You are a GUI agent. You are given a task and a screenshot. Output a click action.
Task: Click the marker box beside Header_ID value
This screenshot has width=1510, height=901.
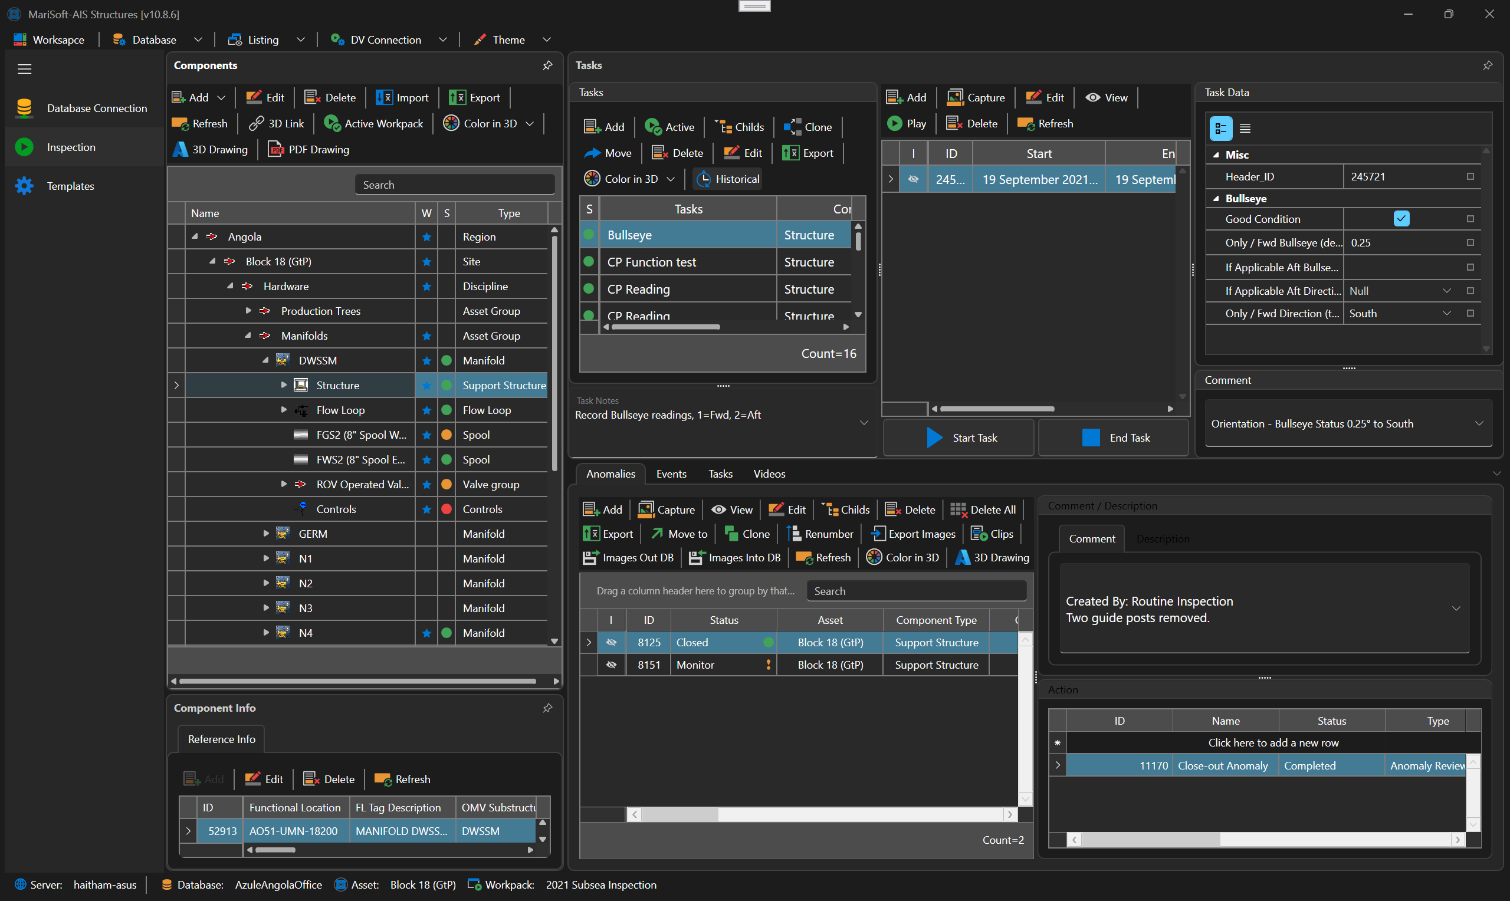[x=1470, y=177]
